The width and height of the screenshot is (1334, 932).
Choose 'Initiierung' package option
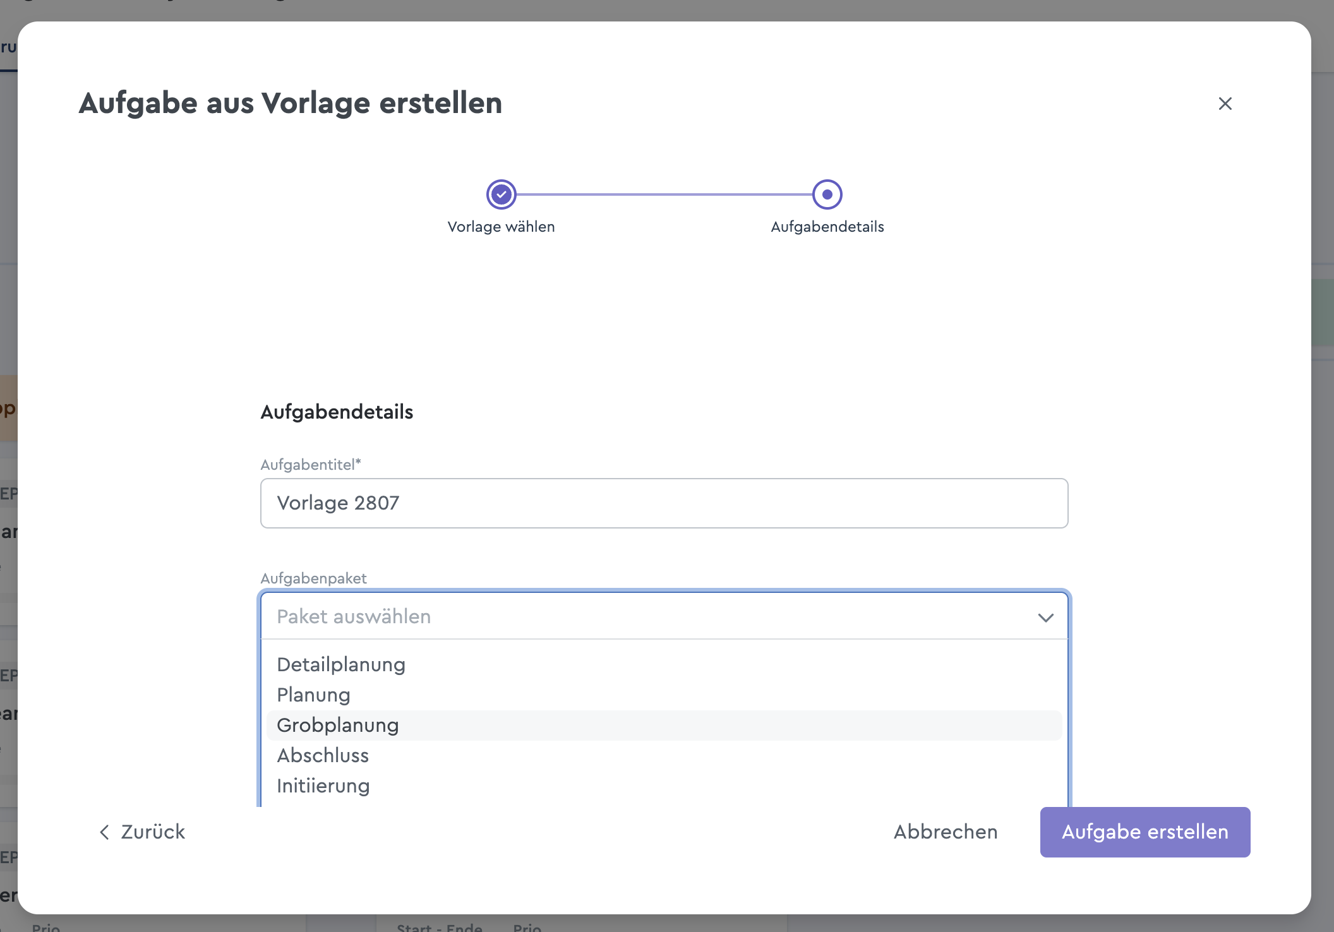point(323,786)
